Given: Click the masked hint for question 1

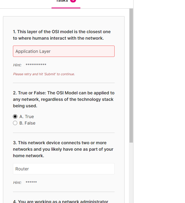Looking at the screenshot, I should point(36,65).
